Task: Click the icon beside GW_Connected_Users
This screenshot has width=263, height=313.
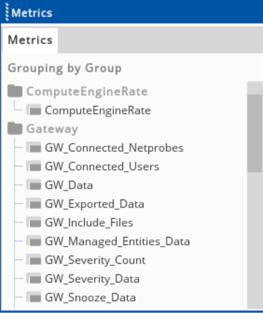Action: [34, 166]
